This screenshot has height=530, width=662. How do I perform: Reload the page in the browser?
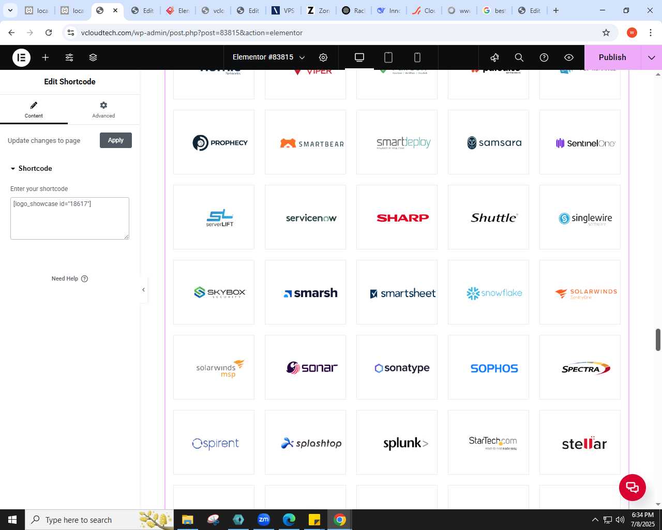point(49,33)
